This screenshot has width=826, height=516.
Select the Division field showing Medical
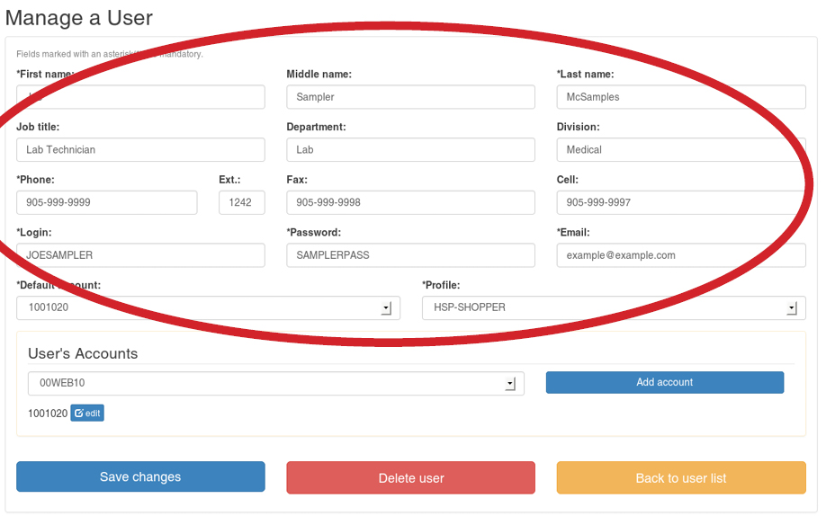click(680, 150)
